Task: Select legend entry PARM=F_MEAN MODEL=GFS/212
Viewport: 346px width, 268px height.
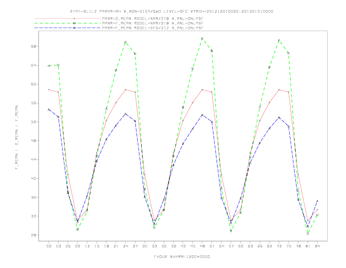Action: click(x=152, y=28)
